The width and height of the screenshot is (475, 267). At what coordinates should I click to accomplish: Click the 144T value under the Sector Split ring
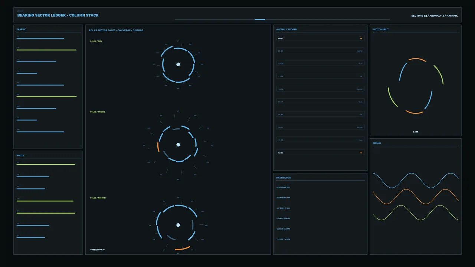[x=416, y=132]
